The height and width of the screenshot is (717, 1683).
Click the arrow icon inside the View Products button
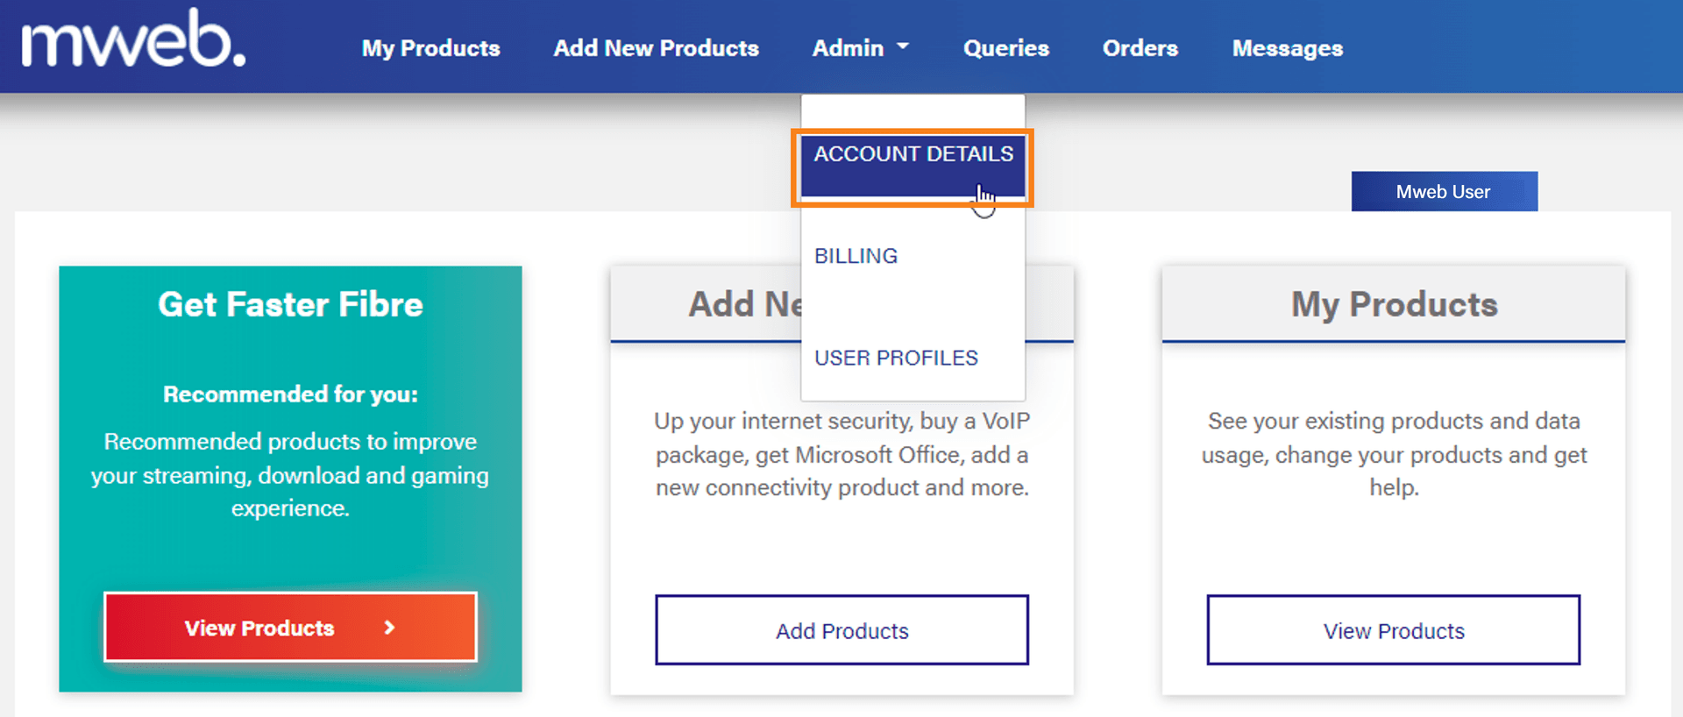tap(388, 628)
